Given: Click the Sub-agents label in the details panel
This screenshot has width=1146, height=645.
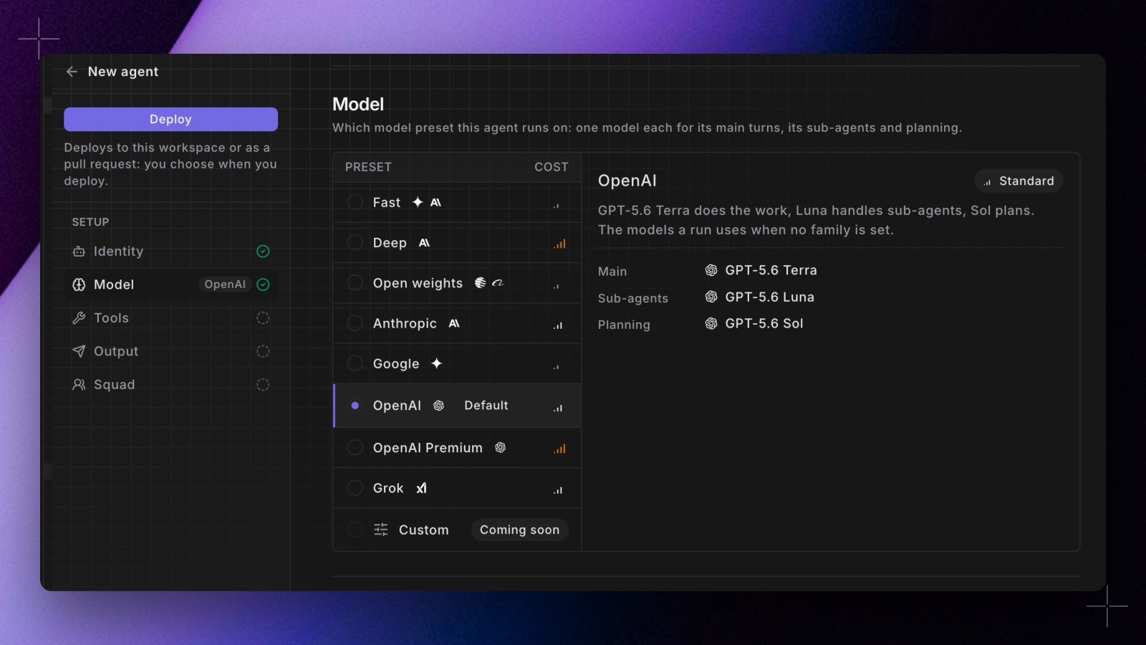Looking at the screenshot, I should (x=633, y=298).
